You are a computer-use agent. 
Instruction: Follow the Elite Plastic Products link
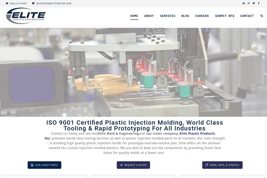[x=197, y=133]
